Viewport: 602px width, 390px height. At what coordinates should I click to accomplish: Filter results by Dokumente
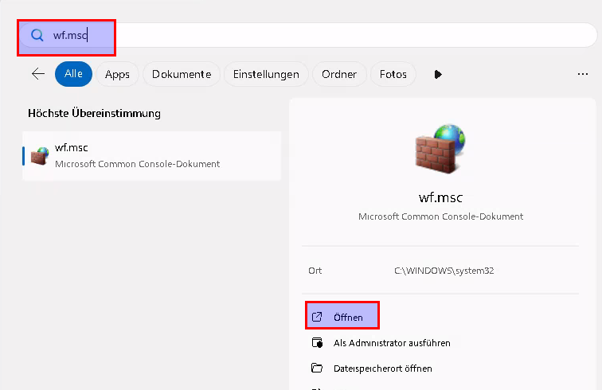[182, 74]
